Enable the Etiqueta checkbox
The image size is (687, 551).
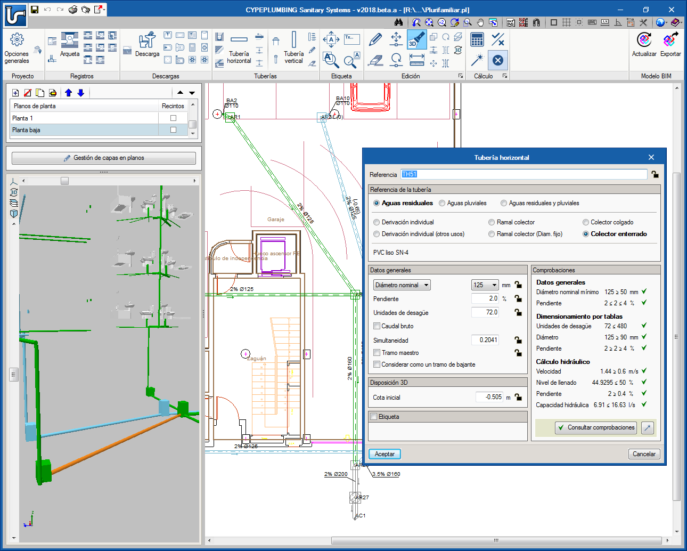click(x=374, y=417)
